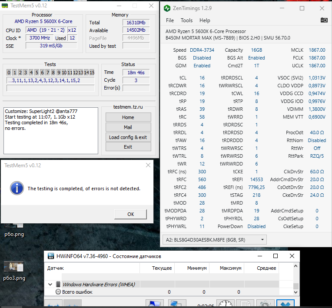Open the A2 memory module dropdown
This screenshot has width=332, height=308.
coord(215,240)
